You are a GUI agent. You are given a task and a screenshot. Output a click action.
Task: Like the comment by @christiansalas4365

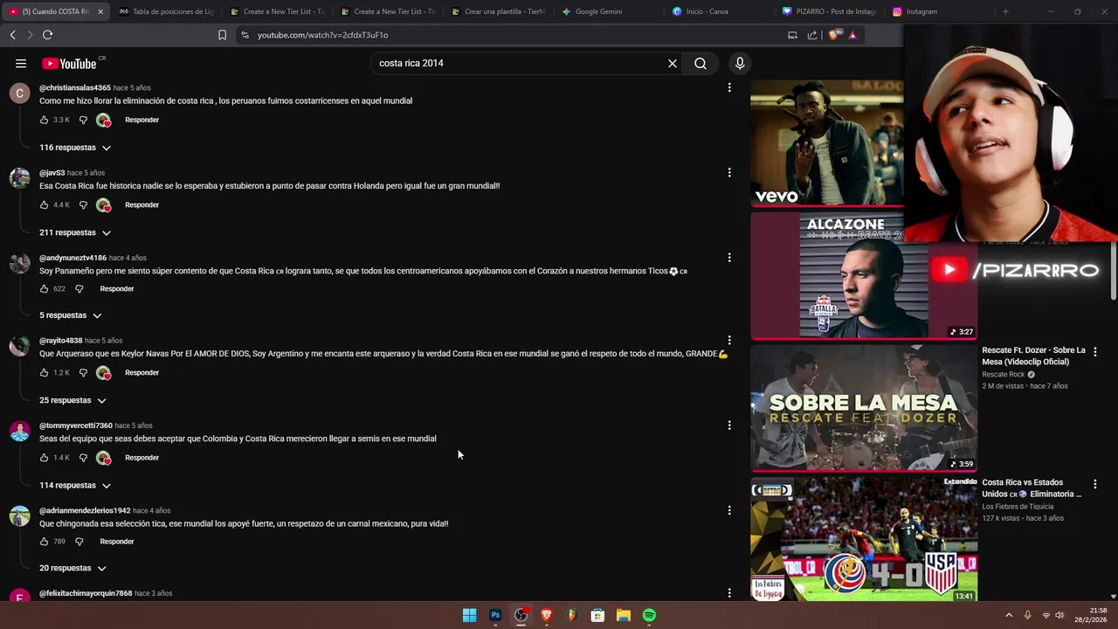44,120
